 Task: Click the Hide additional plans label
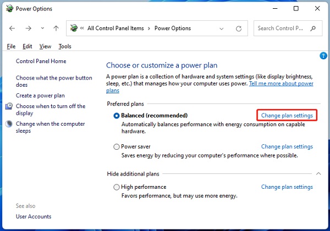click(x=133, y=174)
